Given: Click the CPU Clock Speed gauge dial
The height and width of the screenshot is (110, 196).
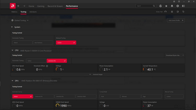Looking at the screenshot, I should point(14,69).
